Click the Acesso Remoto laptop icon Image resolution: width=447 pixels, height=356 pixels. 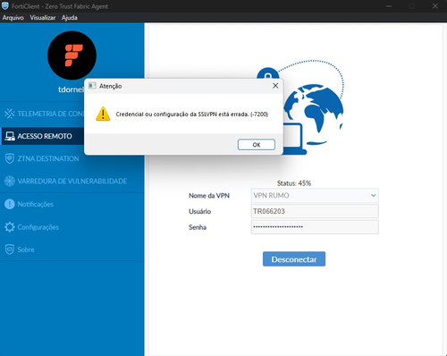pos(10,136)
